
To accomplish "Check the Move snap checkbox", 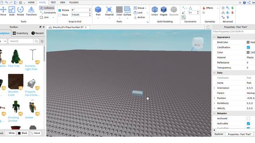I will coord(60,15).
